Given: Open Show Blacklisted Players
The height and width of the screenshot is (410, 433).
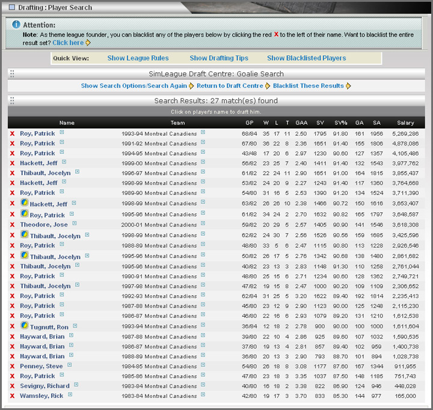Looking at the screenshot, I should tap(306, 58).
